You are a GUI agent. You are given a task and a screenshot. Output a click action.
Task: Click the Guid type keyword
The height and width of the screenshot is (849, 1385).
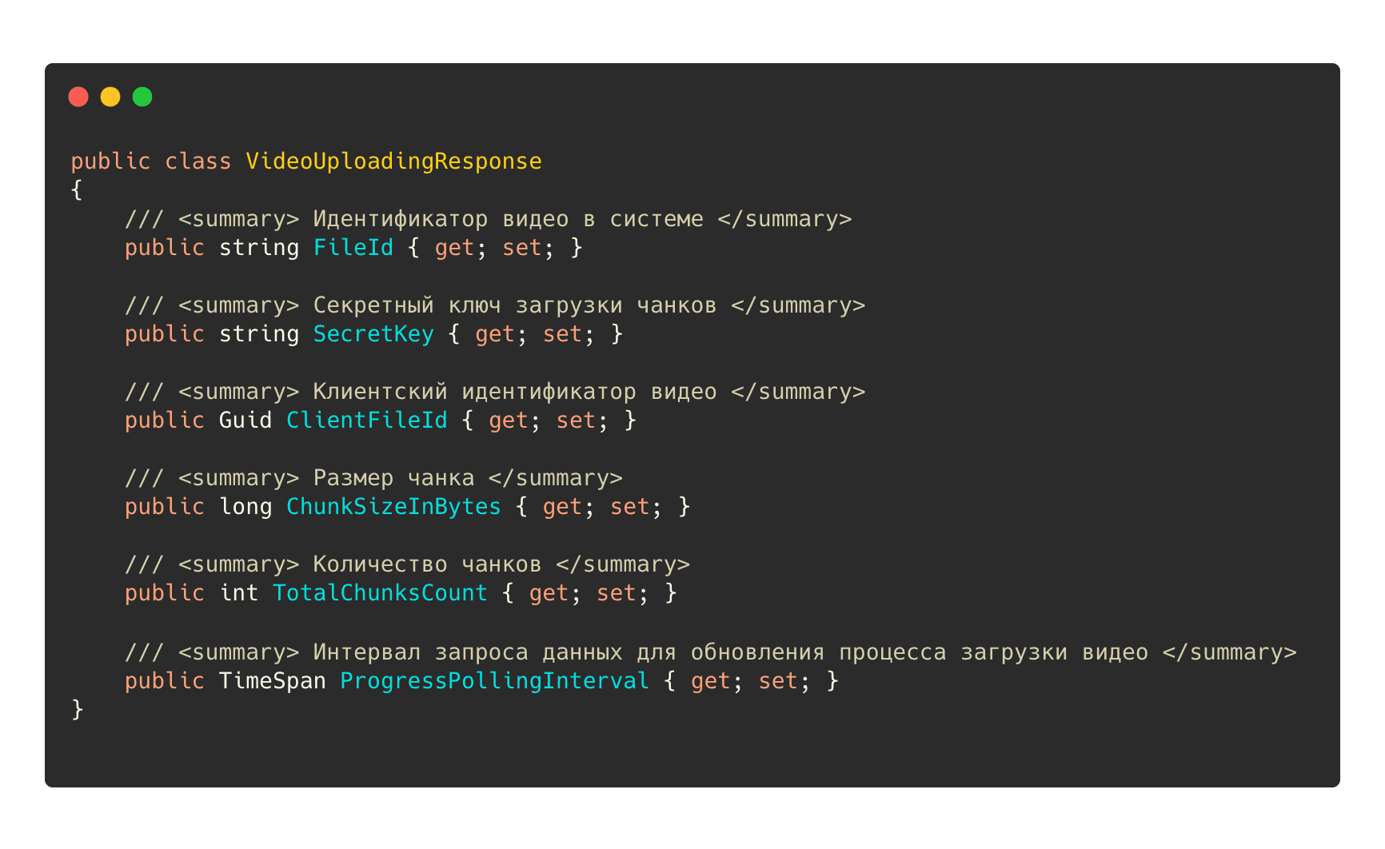[x=245, y=421]
